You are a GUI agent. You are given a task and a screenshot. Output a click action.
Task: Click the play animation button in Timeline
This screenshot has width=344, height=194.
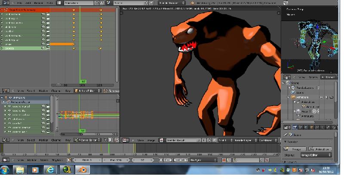175,160
